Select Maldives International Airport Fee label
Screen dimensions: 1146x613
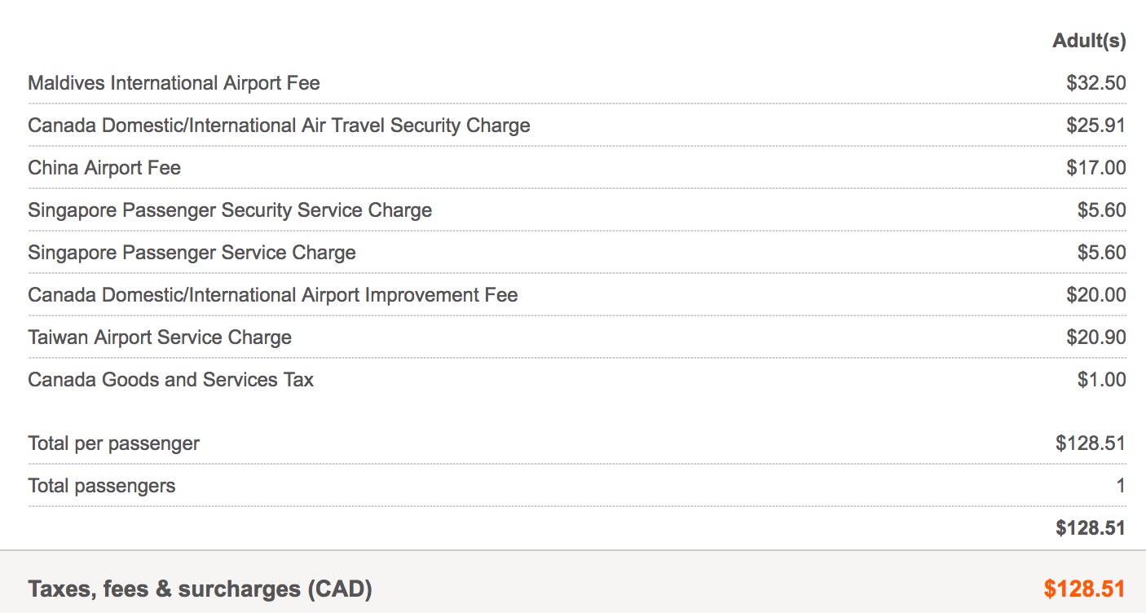174,83
